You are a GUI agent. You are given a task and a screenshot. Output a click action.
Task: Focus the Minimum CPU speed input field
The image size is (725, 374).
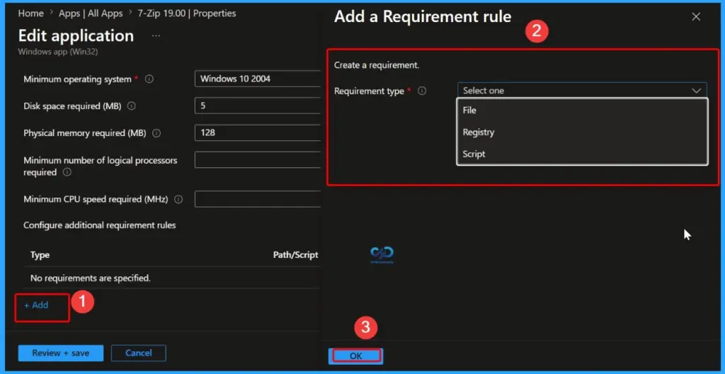point(258,199)
